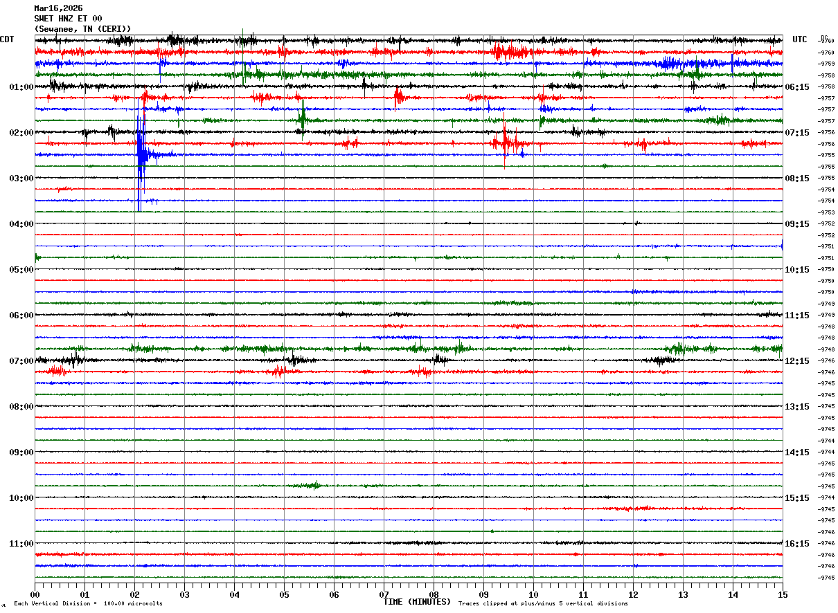Select the station code SWET HNZ ET 00
The width and height of the screenshot is (838, 613).
click(x=68, y=19)
